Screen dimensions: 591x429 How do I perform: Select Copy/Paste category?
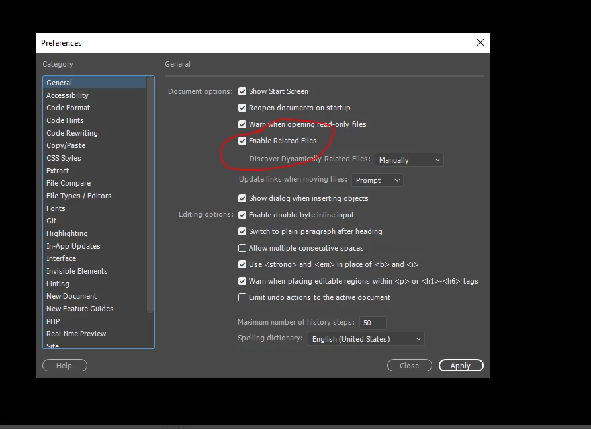[x=95, y=145]
